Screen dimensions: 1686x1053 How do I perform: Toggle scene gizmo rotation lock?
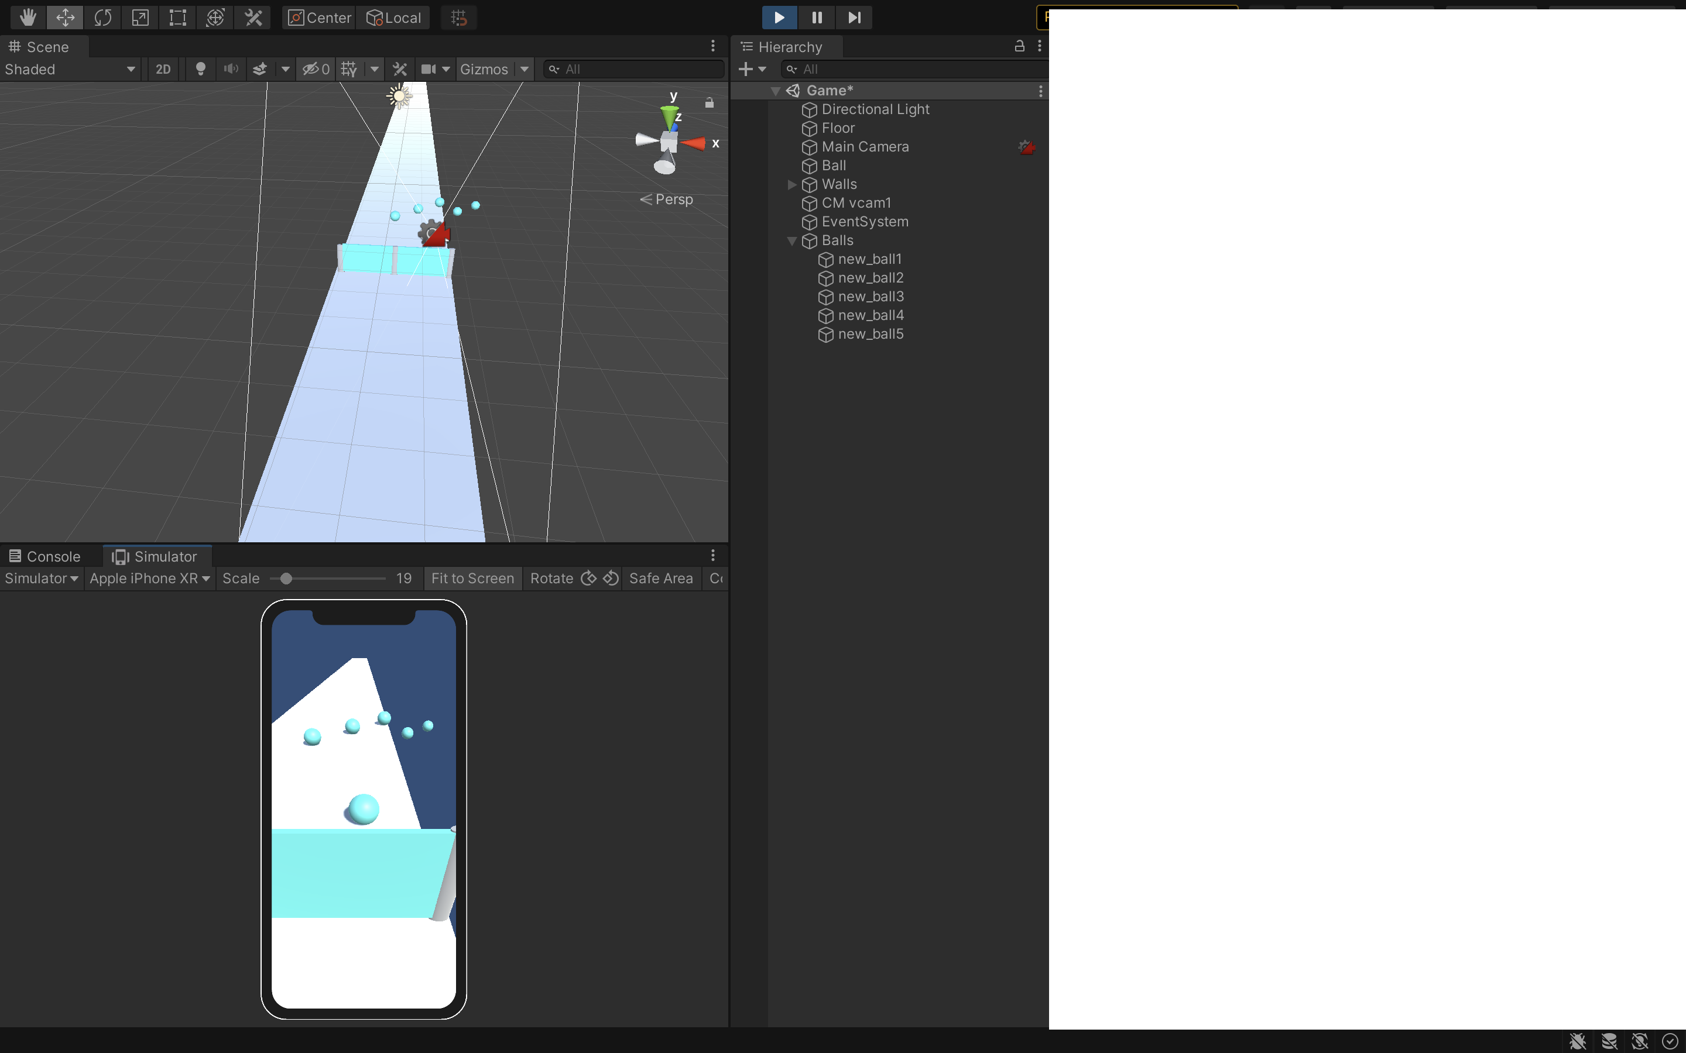[x=710, y=103]
